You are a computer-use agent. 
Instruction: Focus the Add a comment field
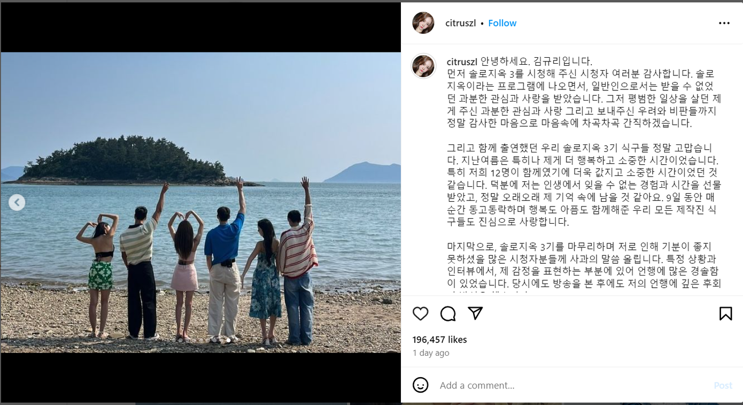point(572,385)
